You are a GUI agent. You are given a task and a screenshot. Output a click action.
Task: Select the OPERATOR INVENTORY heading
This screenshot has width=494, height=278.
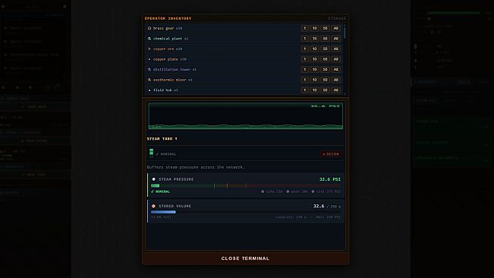168,18
